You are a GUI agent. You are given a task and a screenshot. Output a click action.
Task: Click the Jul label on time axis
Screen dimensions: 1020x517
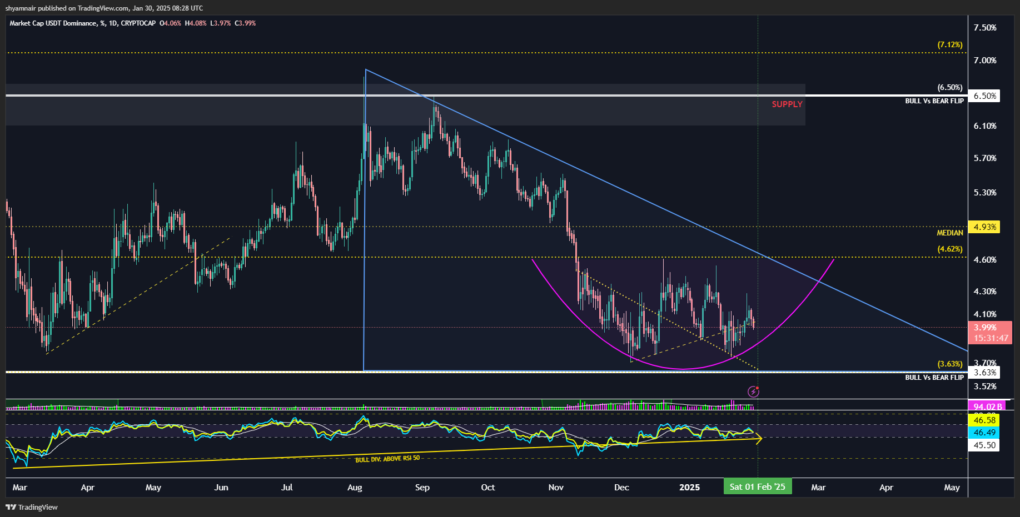[287, 488]
